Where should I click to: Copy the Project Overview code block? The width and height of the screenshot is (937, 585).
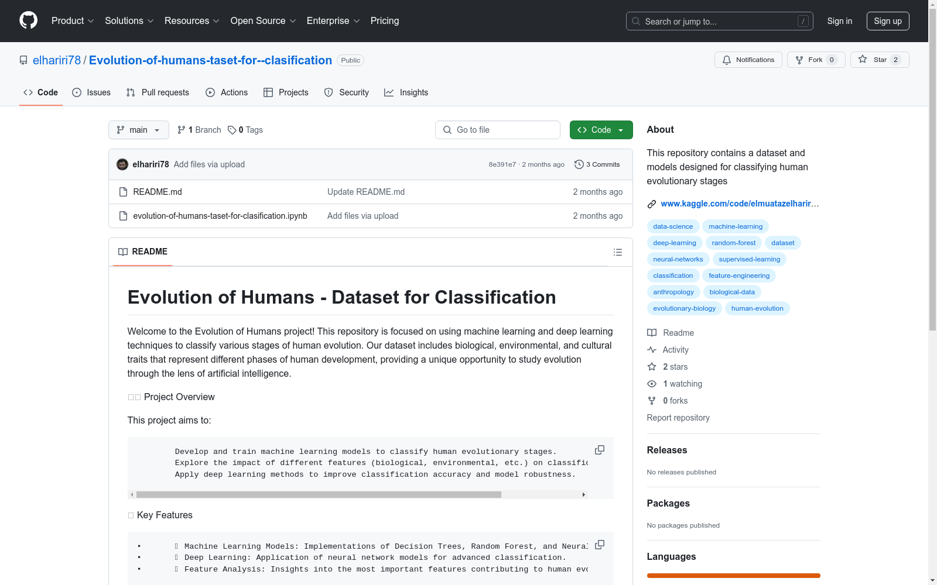[600, 450]
